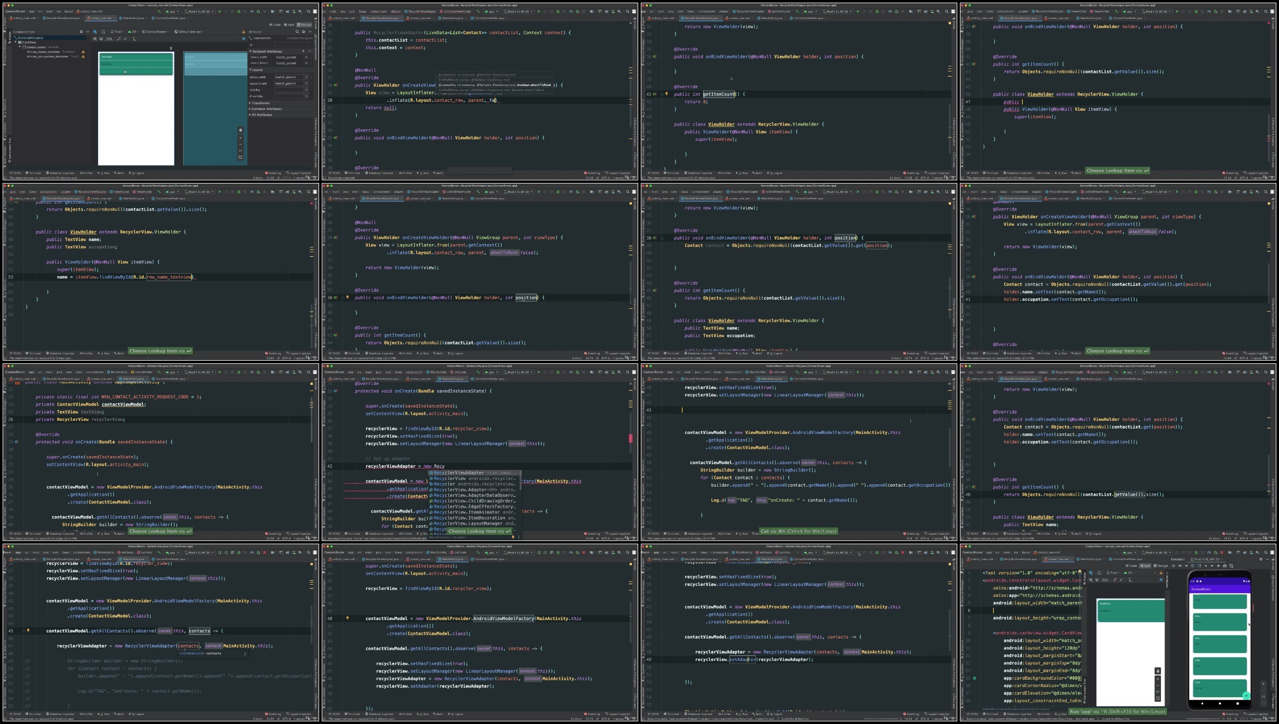Collapse Declared Attributes section
Screen dimensions: 1279x724
251,51
